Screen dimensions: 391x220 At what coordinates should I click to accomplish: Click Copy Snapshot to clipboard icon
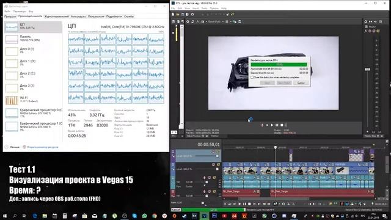point(235,22)
